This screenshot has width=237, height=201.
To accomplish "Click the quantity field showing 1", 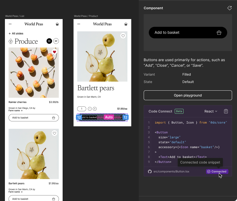I will coord(82,109).
